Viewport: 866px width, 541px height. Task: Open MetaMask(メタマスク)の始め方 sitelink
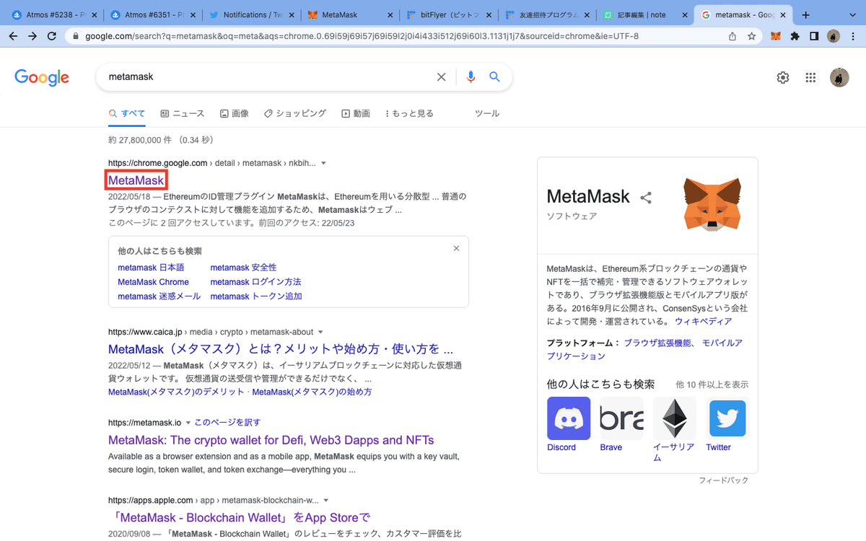(x=312, y=392)
